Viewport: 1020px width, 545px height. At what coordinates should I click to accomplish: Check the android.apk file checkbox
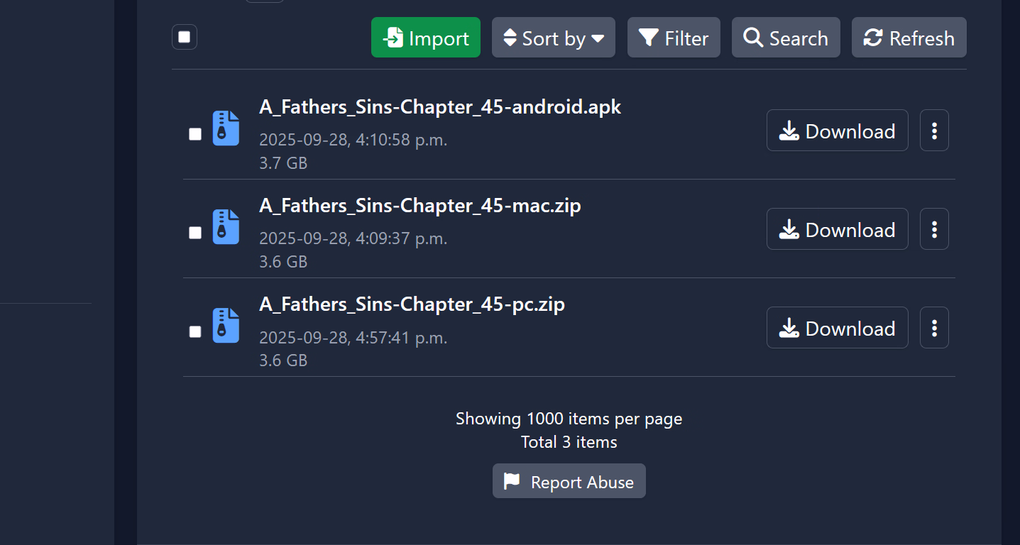tap(195, 134)
